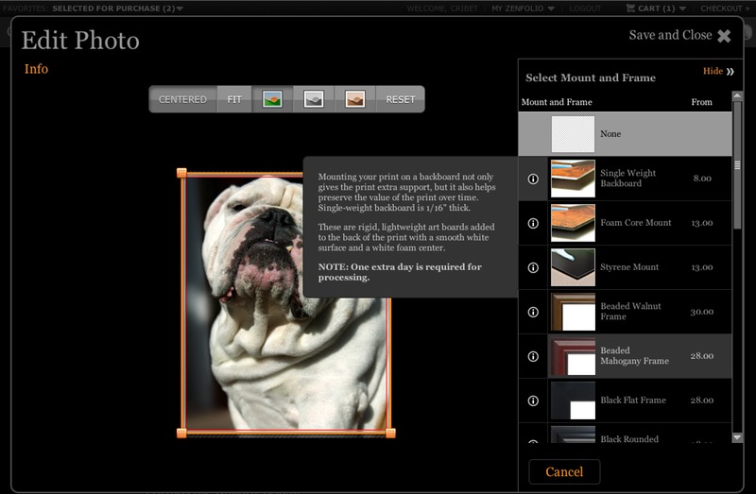Click the Logout link
Screen dimensions: 756x494
[x=585, y=9]
